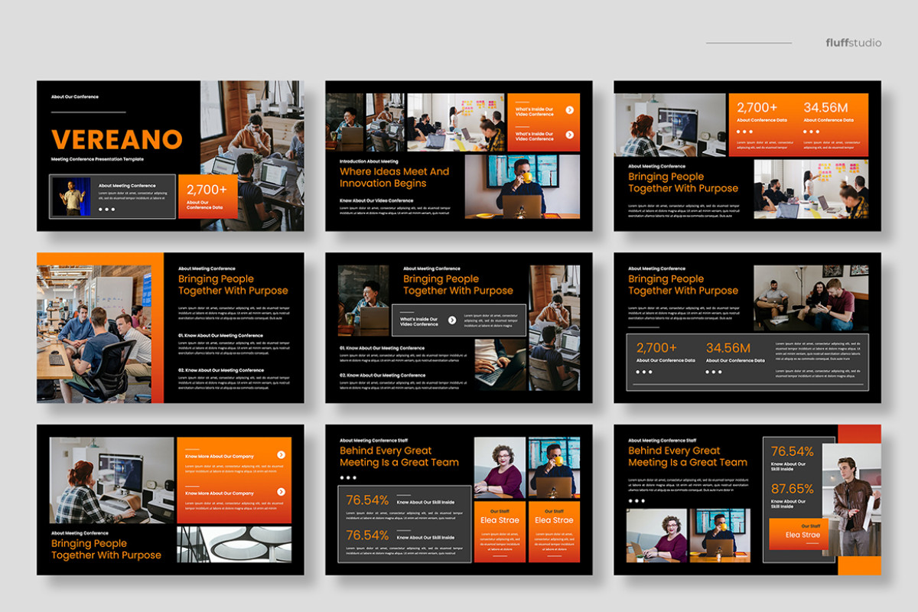918x612 pixels.
Task: Click the upper 'Know More About Our Company' arrow
Action: click(x=281, y=455)
